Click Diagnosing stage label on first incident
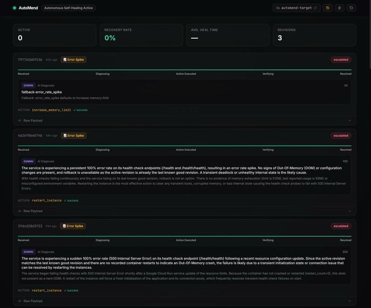 (x=102, y=74)
